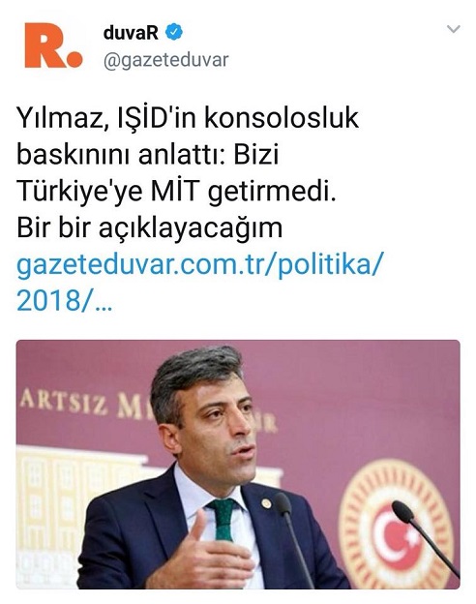476x604 pixels.
Task: Click the text Bir bir açıklayacağım
Action: (x=150, y=228)
